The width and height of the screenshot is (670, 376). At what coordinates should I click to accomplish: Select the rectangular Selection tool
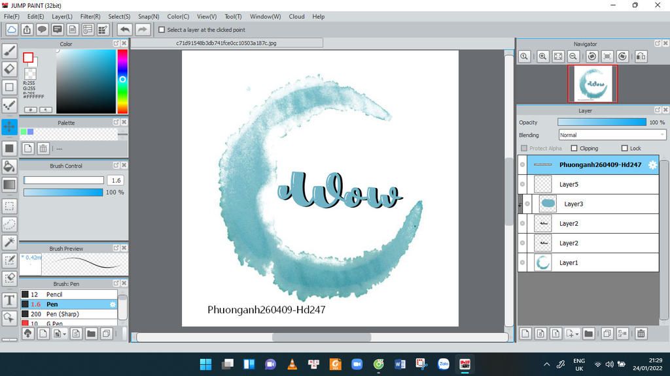click(9, 206)
